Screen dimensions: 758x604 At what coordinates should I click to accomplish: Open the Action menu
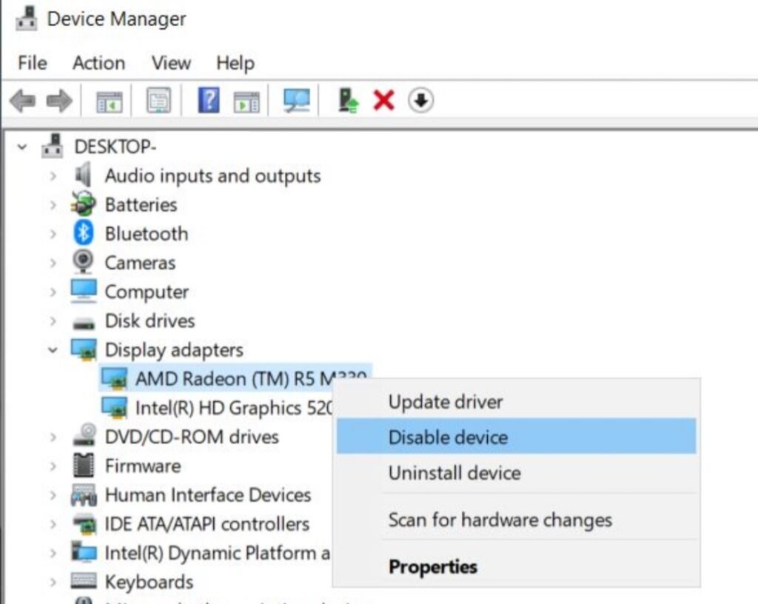click(x=98, y=63)
